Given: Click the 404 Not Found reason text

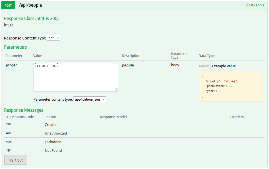Looking at the screenshot, I should [x=53, y=150].
